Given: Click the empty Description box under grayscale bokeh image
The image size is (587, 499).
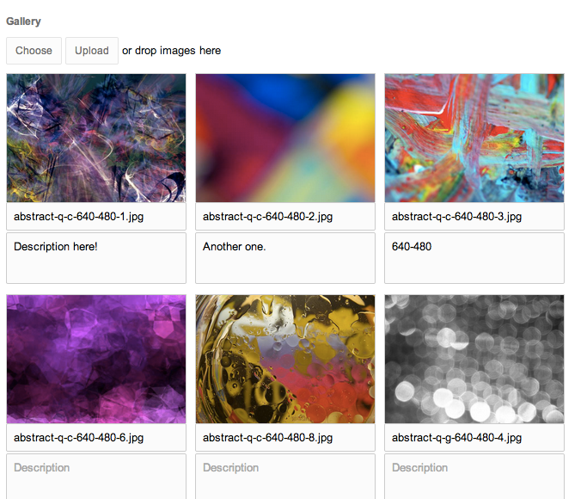Looking at the screenshot, I should click(x=474, y=477).
